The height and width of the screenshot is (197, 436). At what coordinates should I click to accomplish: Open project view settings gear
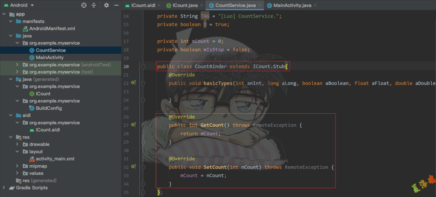click(x=107, y=5)
